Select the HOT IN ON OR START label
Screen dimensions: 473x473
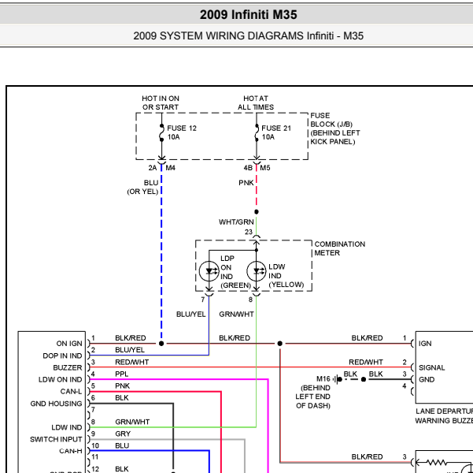[x=161, y=103]
